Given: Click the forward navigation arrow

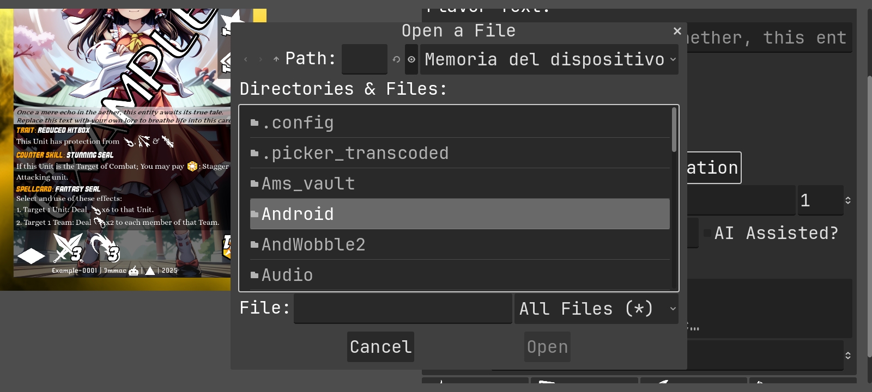Looking at the screenshot, I should pyautogui.click(x=261, y=59).
